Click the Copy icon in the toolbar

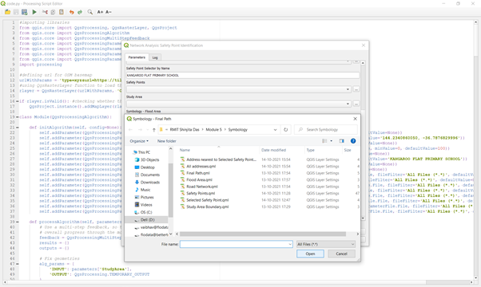click(53, 12)
